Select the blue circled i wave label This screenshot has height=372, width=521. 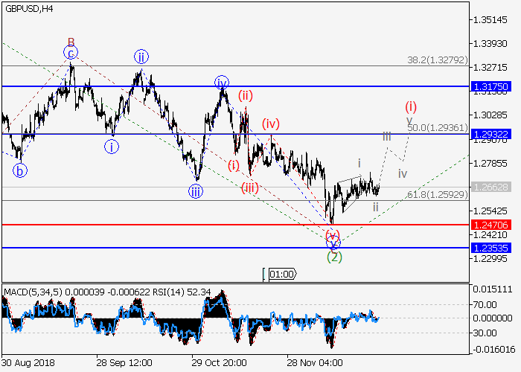point(112,147)
